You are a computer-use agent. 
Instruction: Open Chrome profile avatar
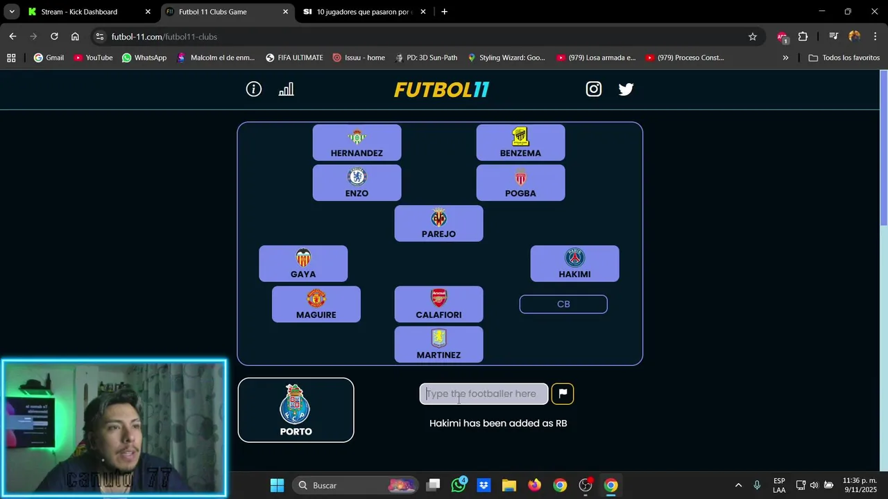854,37
